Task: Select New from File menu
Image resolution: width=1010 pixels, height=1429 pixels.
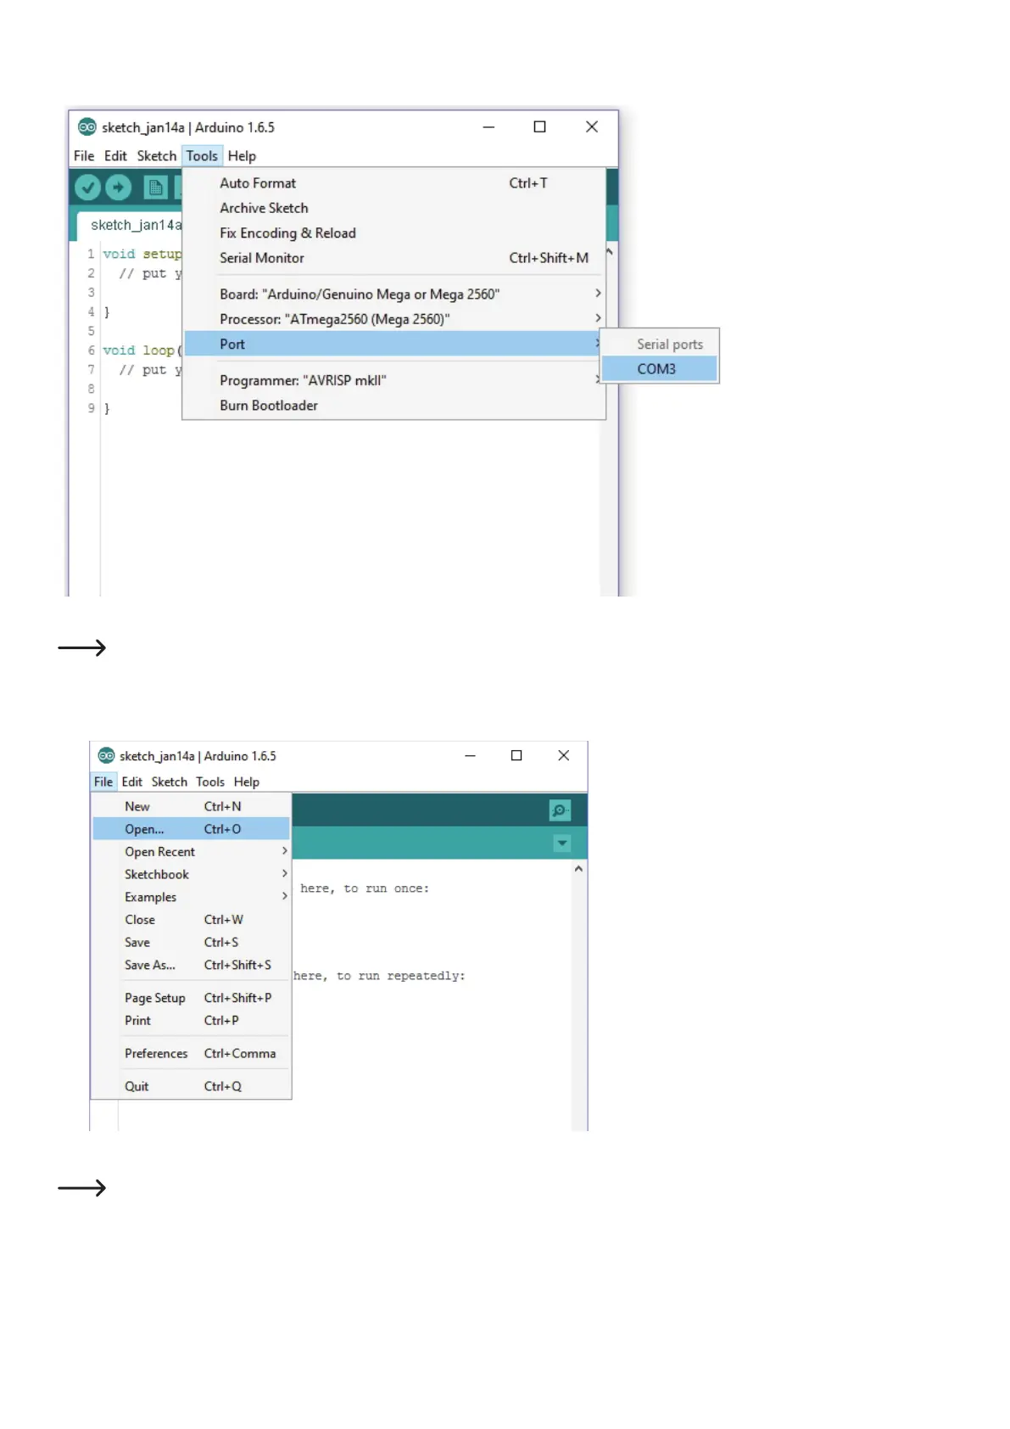Action: click(x=192, y=806)
